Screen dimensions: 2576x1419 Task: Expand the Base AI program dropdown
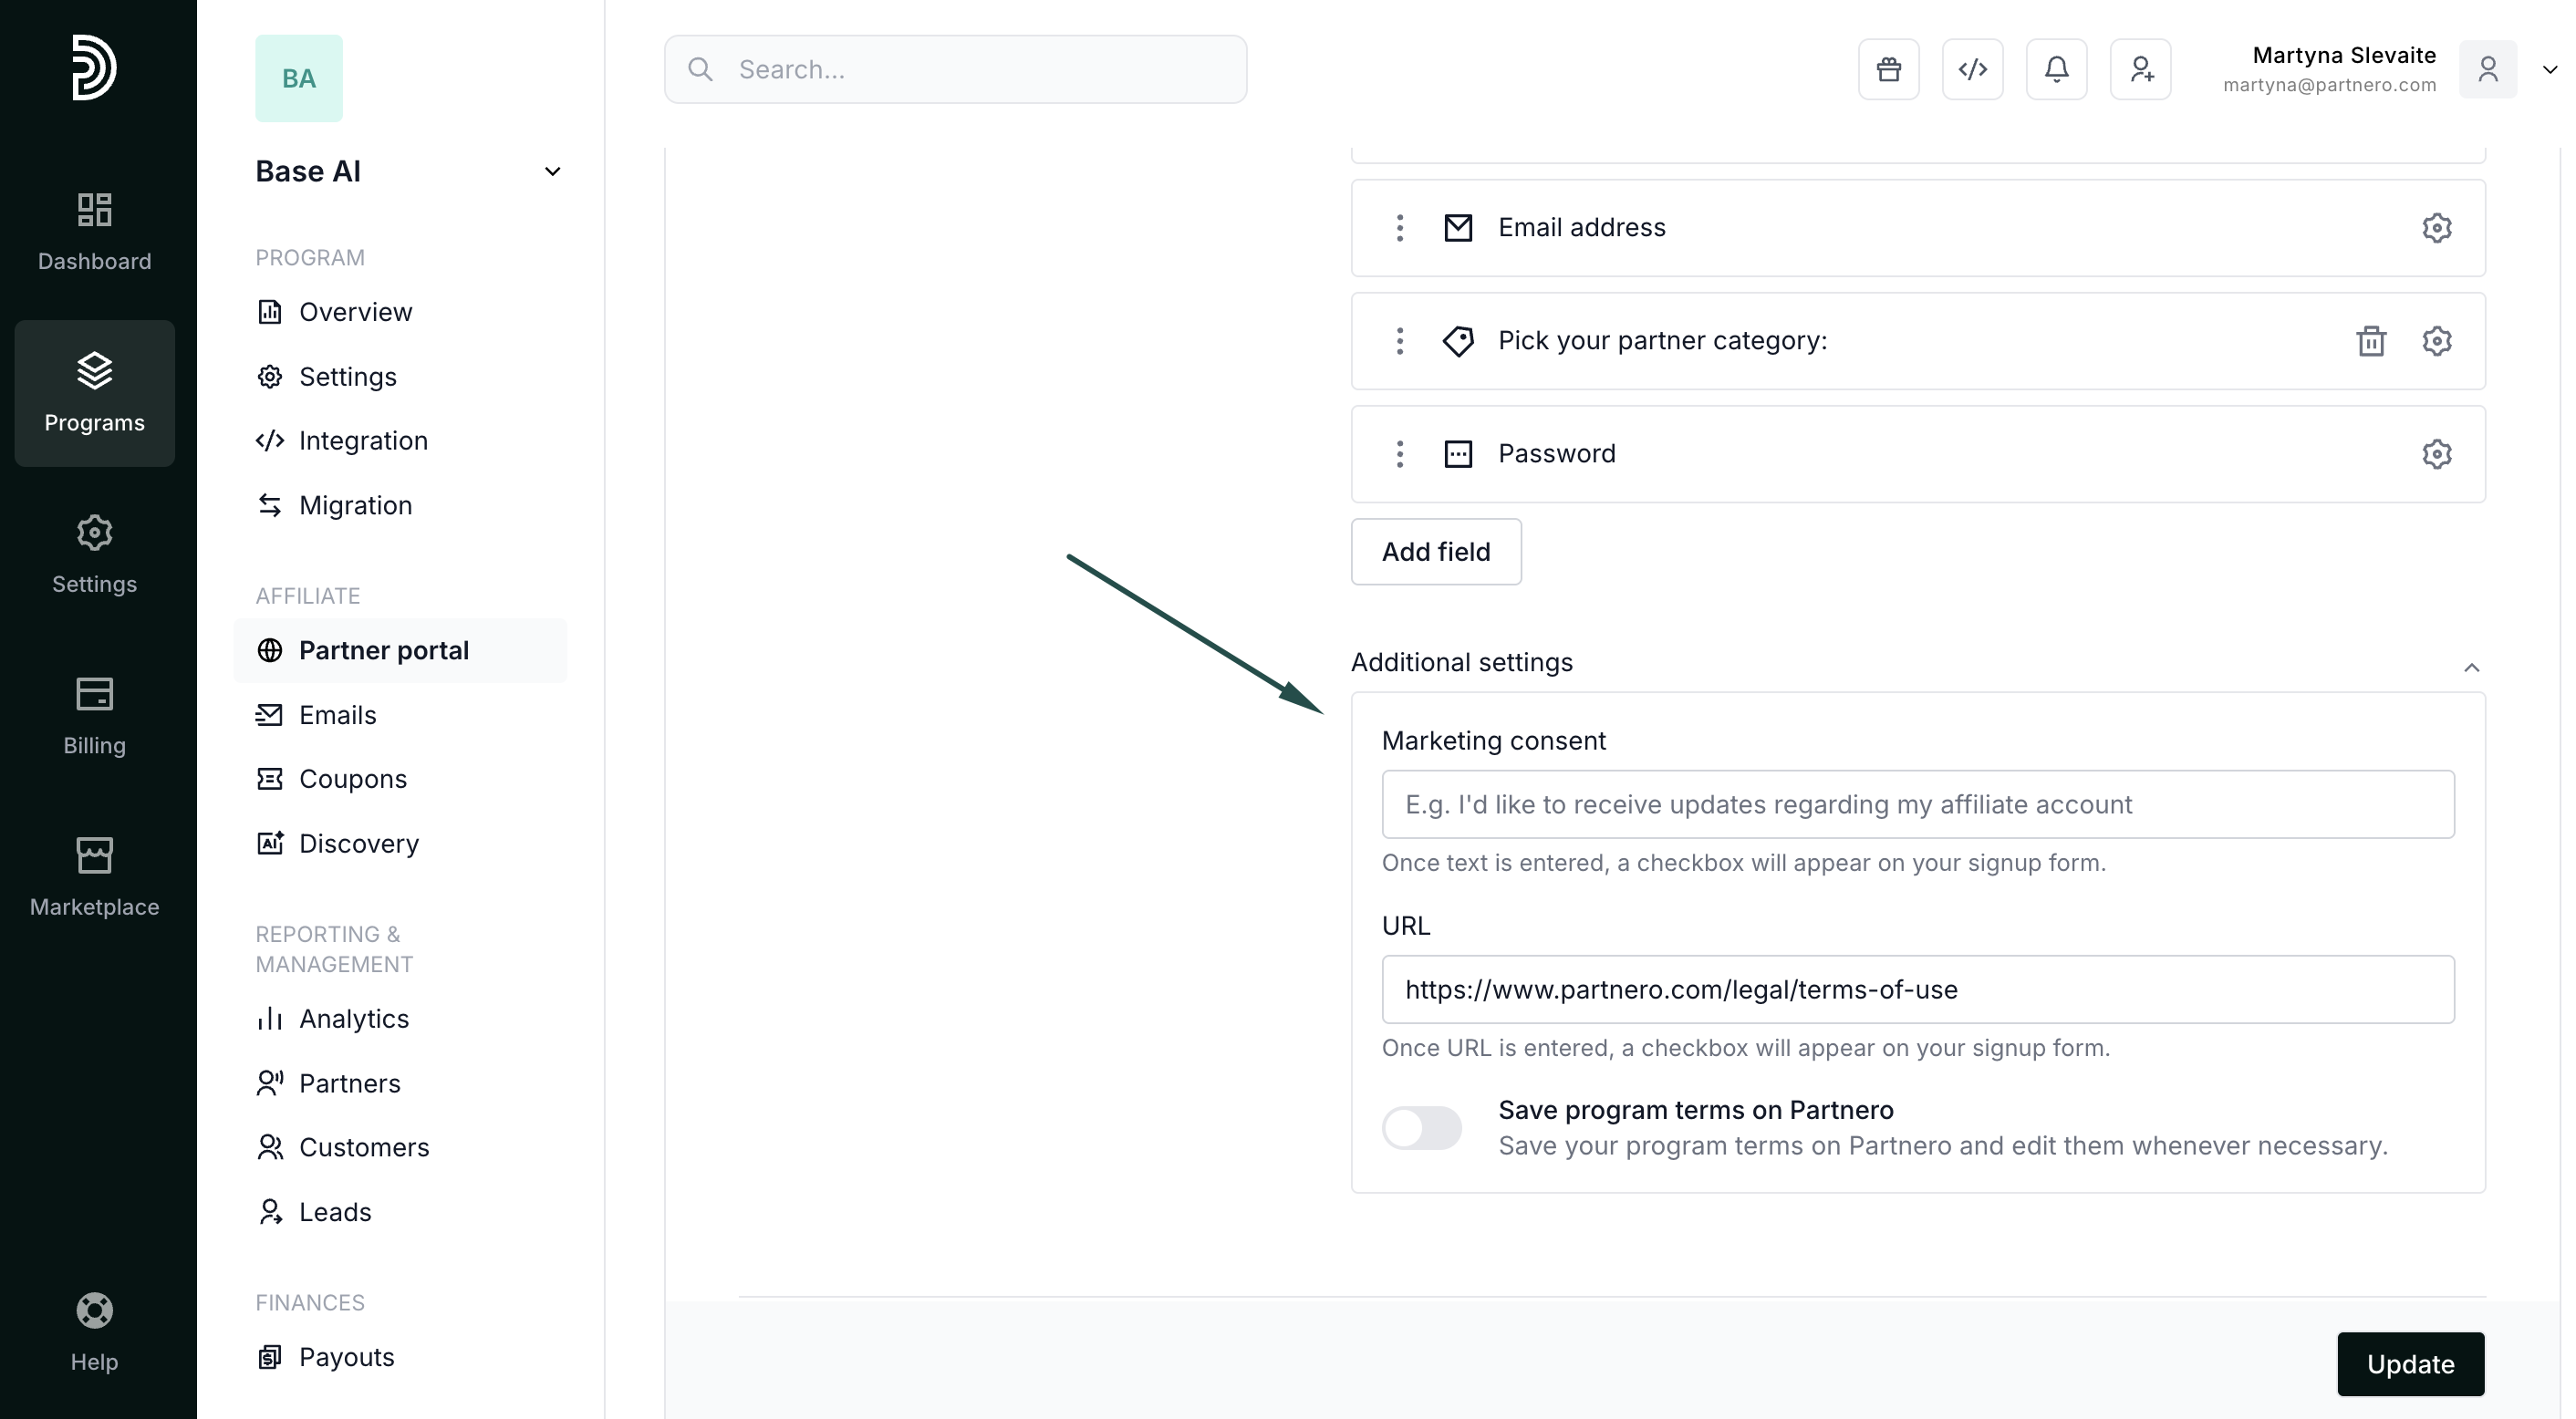click(x=552, y=172)
